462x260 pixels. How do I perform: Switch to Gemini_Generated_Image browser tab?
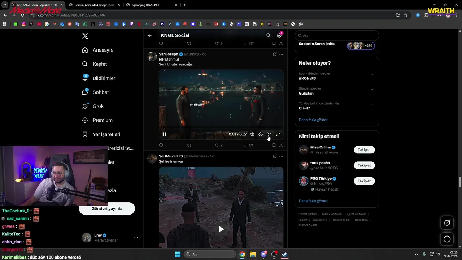point(94,5)
